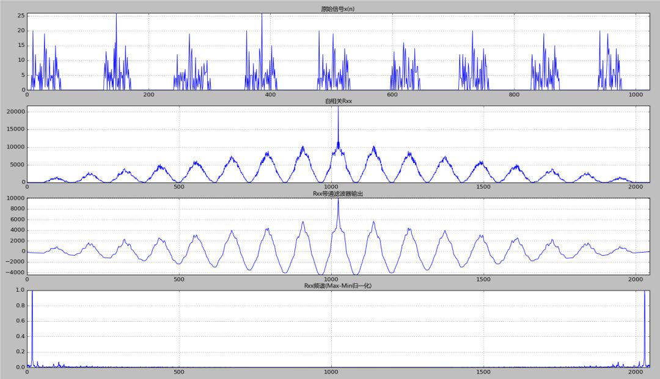Click y-axis label '0.4' in the spectrum plot

coord(20,336)
